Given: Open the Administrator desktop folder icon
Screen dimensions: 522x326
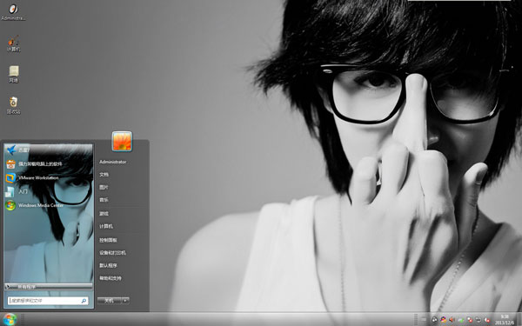Looking at the screenshot, I should pos(13,11).
